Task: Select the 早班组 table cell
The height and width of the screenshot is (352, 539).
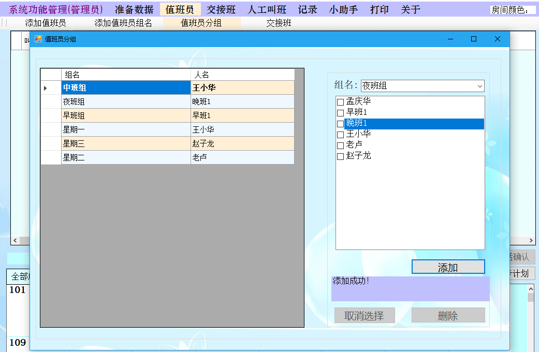Action: (x=126, y=115)
